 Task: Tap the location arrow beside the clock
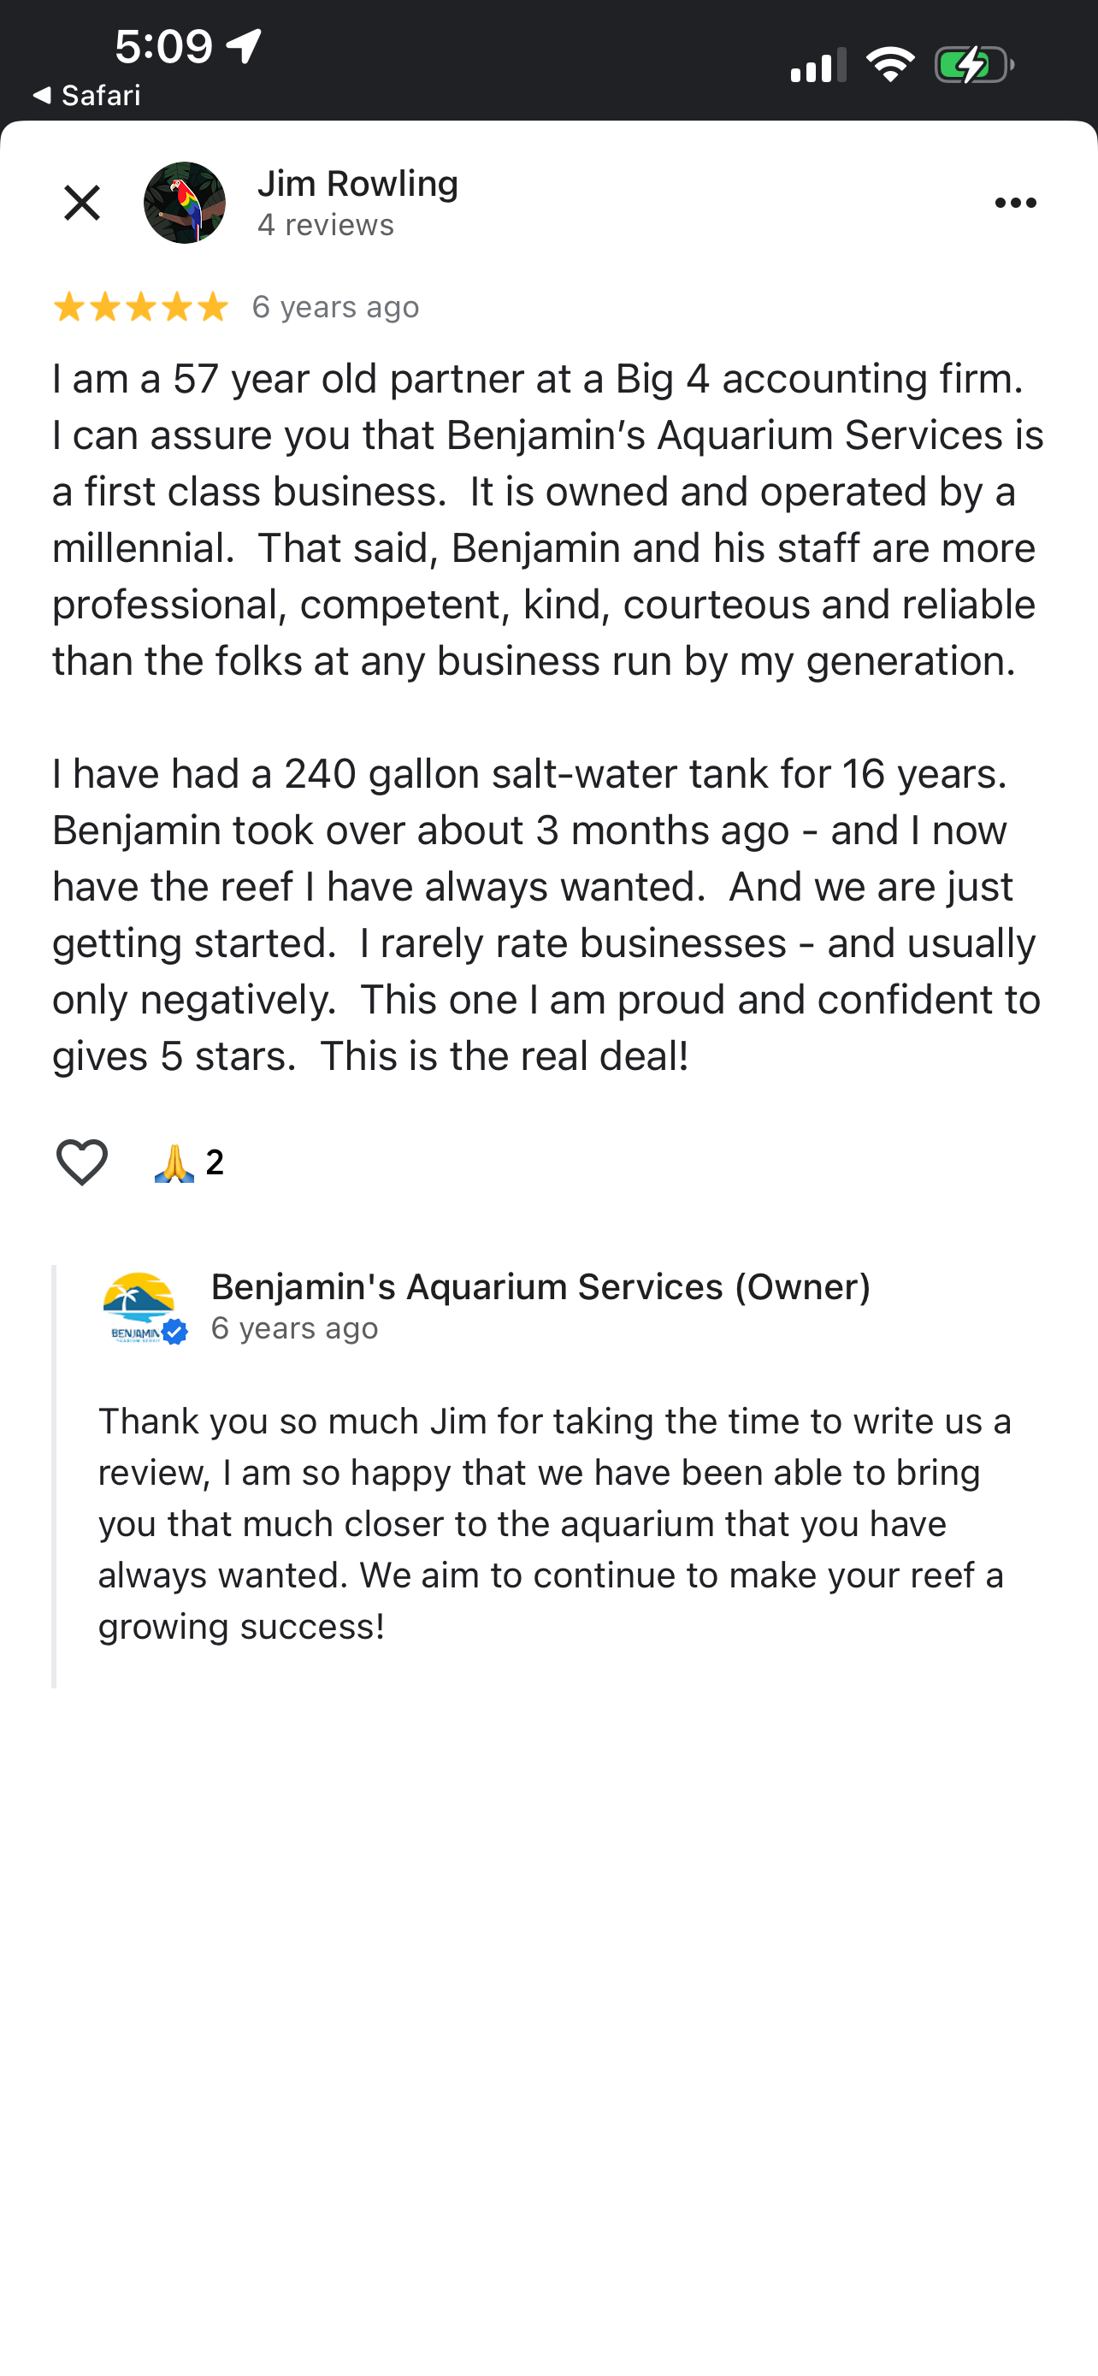point(244,45)
